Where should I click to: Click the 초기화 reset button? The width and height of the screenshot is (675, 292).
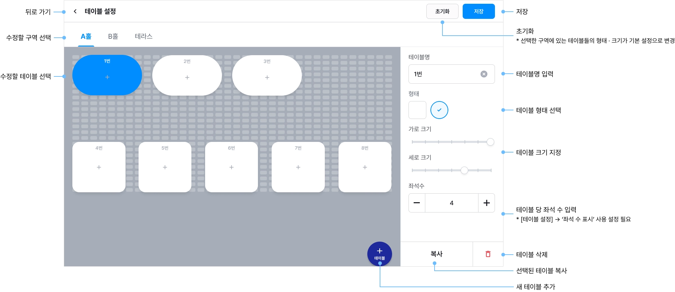442,11
